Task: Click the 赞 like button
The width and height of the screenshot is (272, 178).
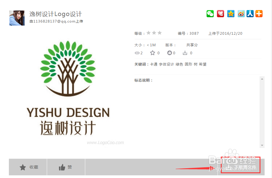Action: click(x=66, y=167)
